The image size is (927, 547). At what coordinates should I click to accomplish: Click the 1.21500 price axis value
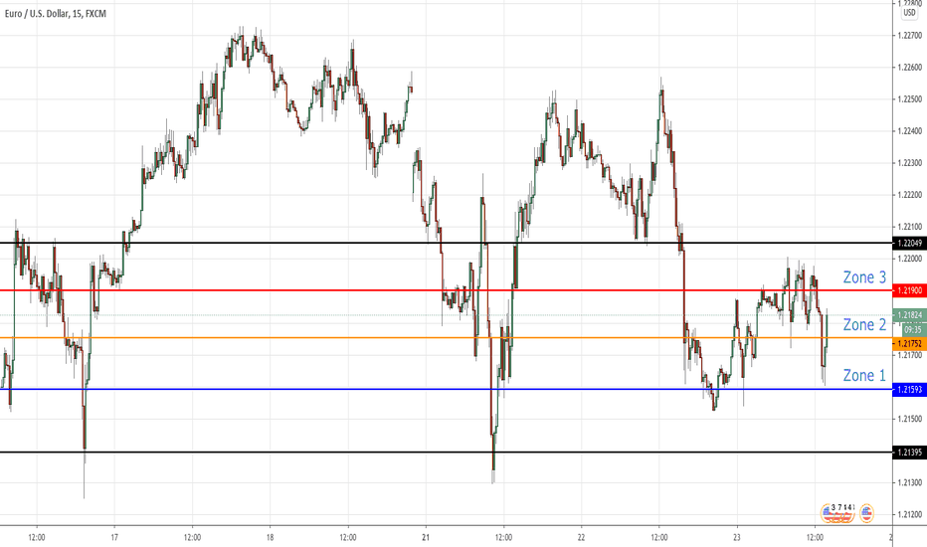[x=909, y=420]
